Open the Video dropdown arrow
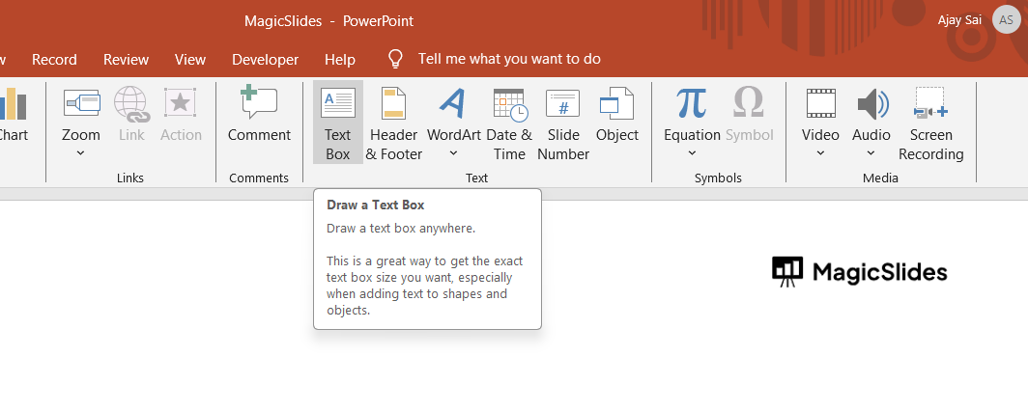Viewport: 1028px width, 411px height. 820,152
